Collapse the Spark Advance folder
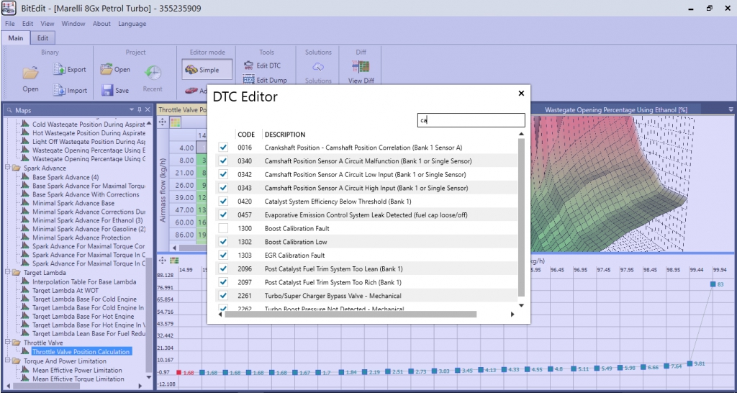The width and height of the screenshot is (737, 393). click(x=7, y=168)
